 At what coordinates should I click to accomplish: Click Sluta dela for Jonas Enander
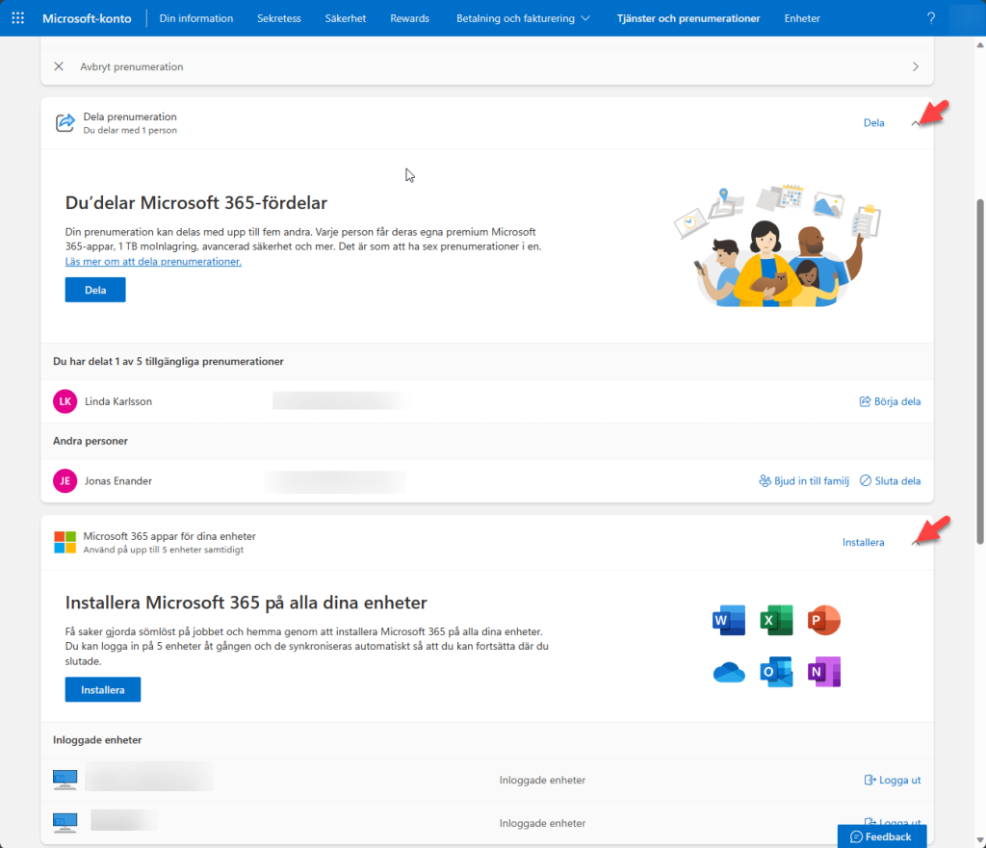click(890, 481)
